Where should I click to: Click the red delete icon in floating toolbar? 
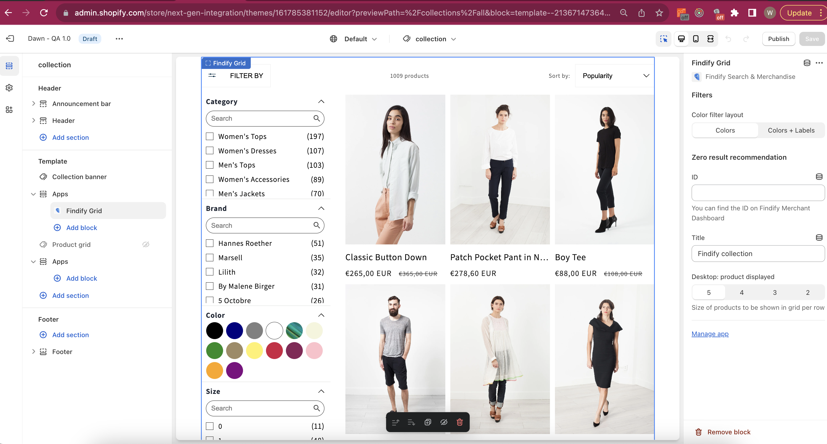tap(460, 422)
